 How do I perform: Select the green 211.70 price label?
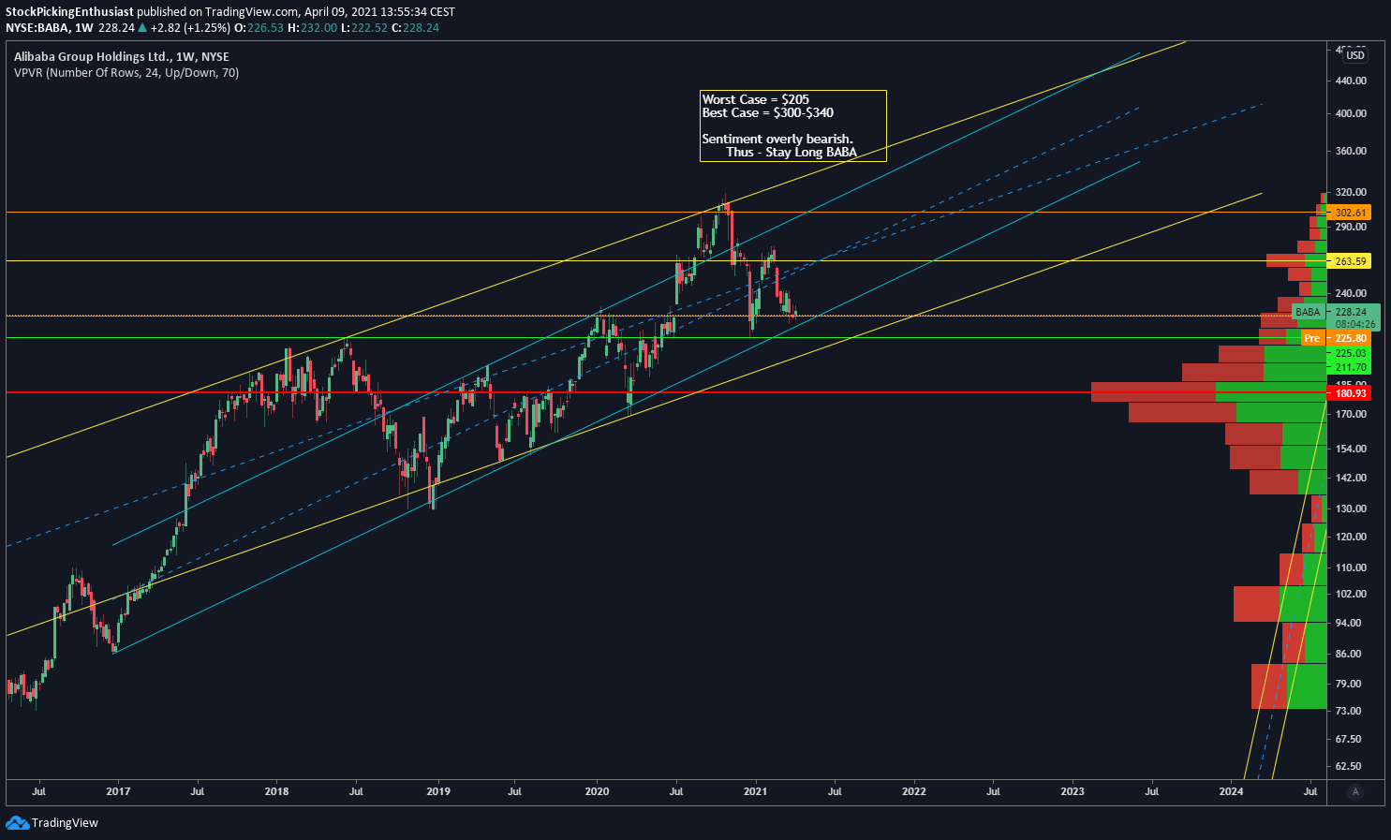pyautogui.click(x=1350, y=368)
